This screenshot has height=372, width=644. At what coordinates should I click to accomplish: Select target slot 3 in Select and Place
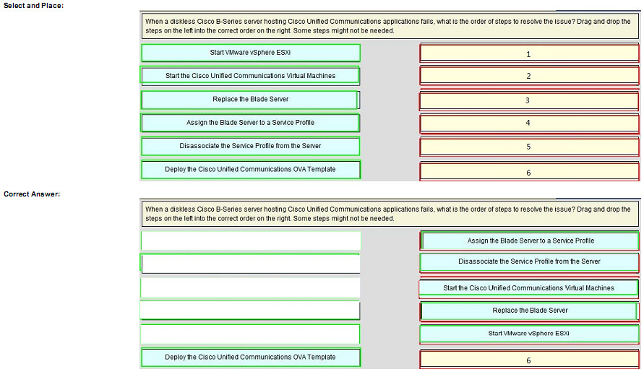528,100
